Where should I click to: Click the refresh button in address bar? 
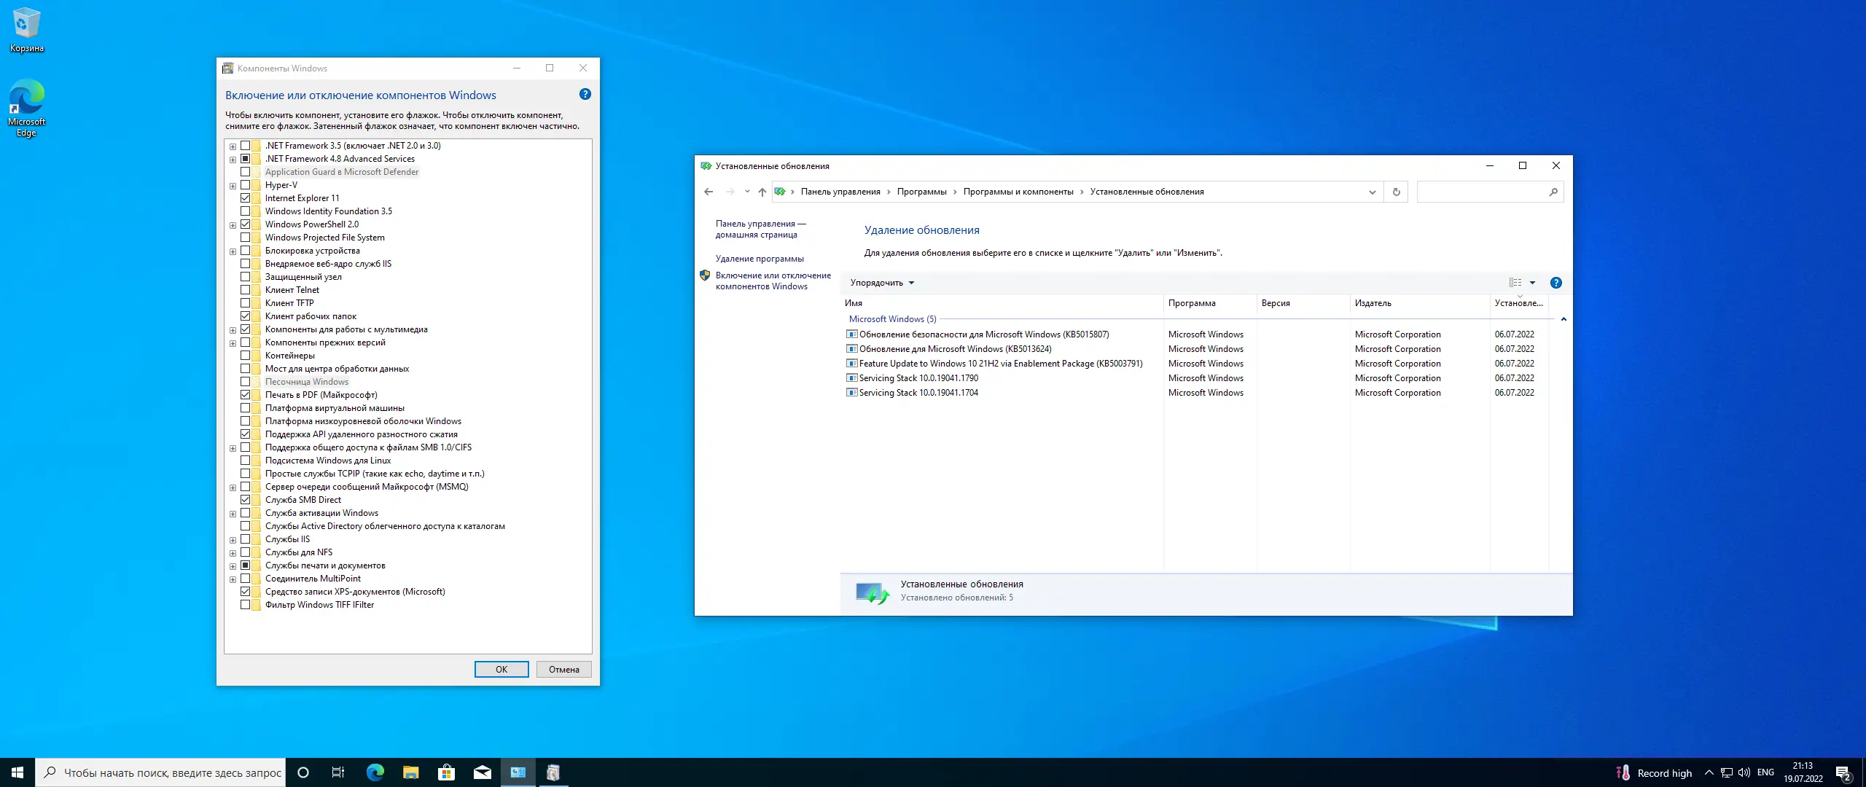(1396, 192)
